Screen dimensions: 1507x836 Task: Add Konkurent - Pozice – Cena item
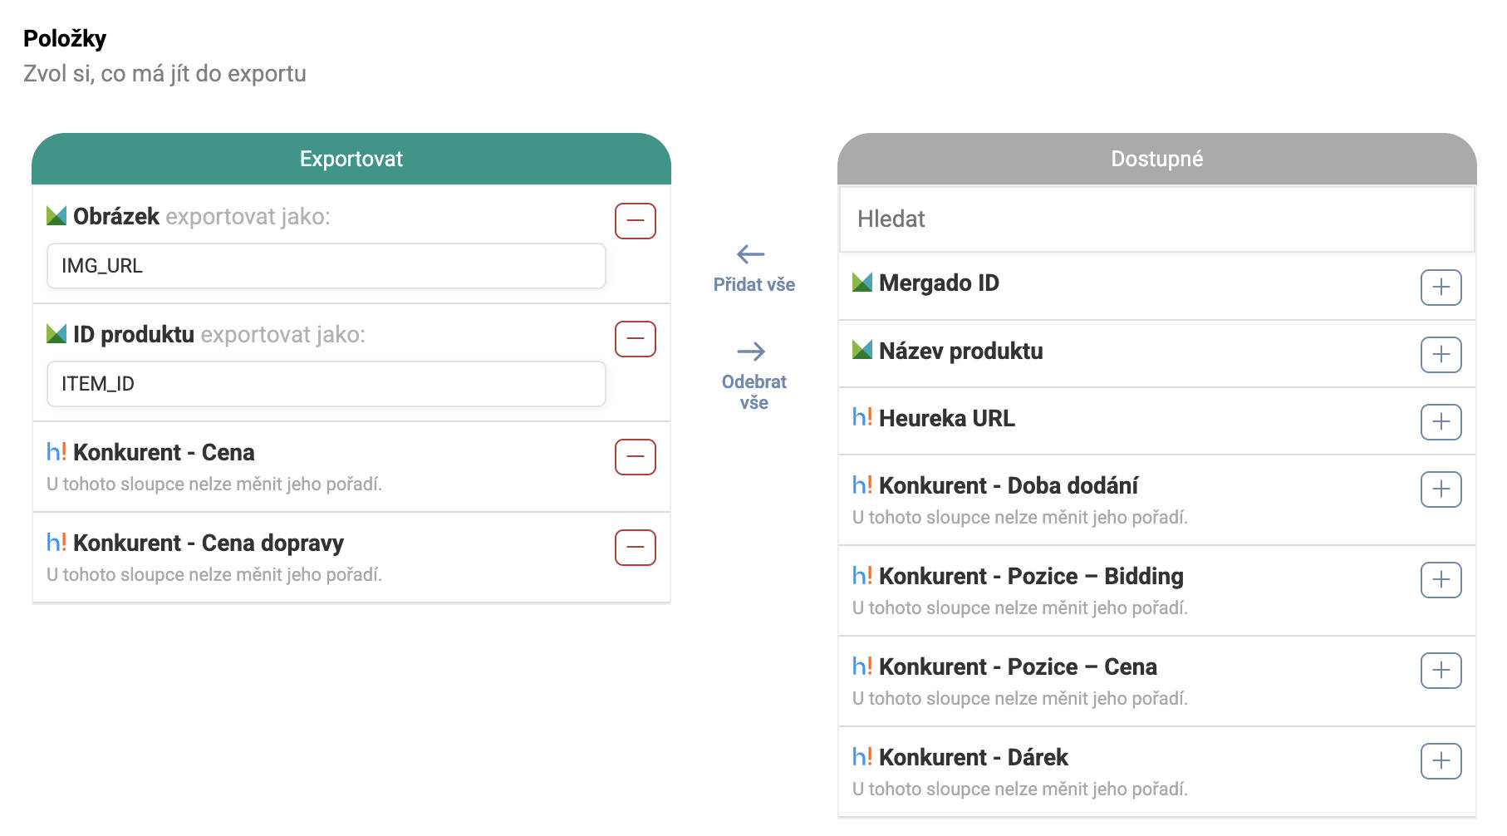pos(1441,671)
